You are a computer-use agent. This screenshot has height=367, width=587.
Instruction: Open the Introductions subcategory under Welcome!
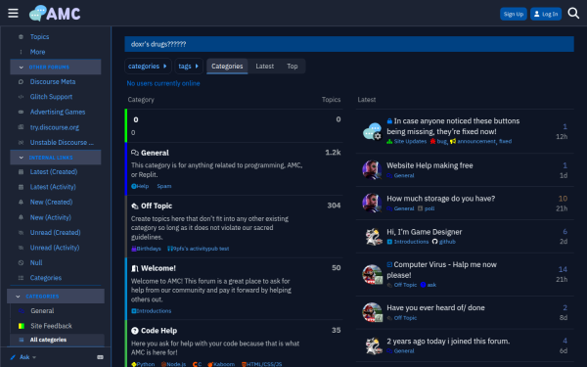(152, 311)
